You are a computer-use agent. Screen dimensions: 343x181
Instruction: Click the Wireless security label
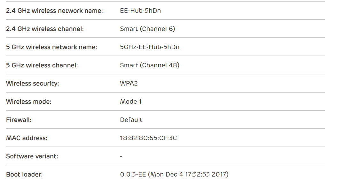pyautogui.click(x=33, y=83)
